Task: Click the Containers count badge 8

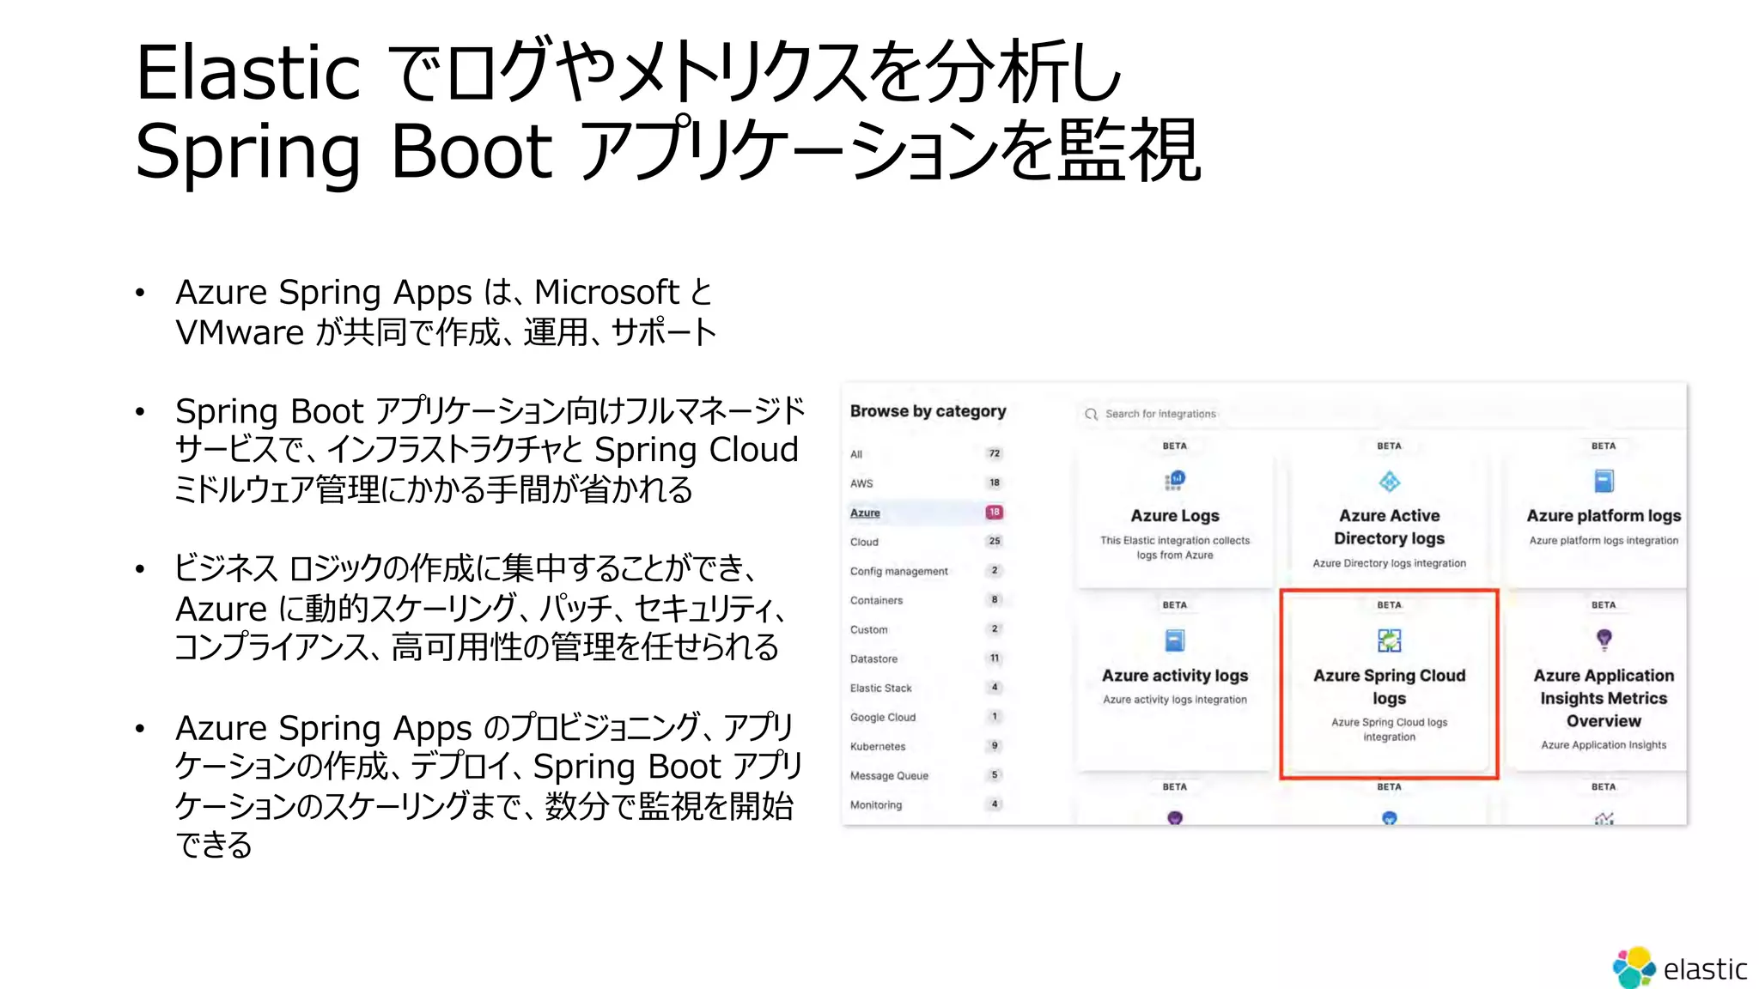Action: 994,599
